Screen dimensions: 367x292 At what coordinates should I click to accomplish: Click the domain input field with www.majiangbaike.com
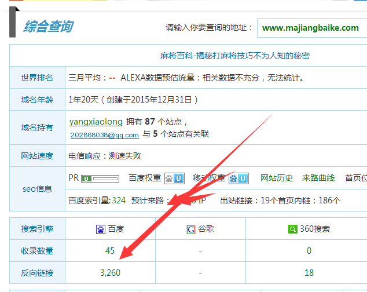310,28
